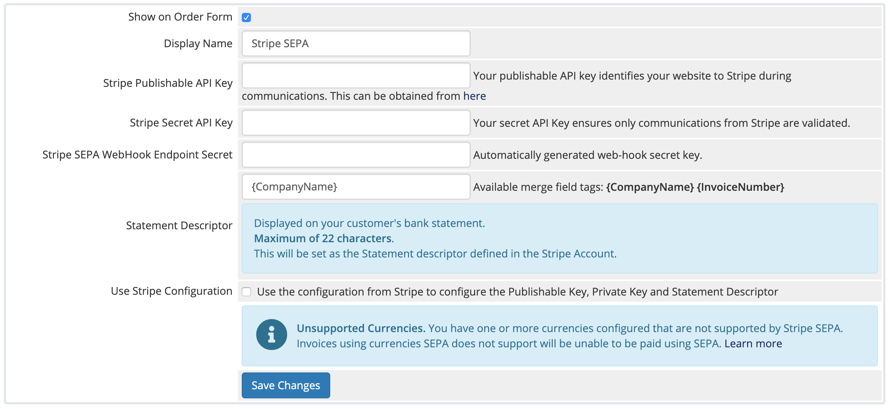Click the Stripe Secret API Key input
This screenshot has height=409, width=890.
pyautogui.click(x=356, y=123)
